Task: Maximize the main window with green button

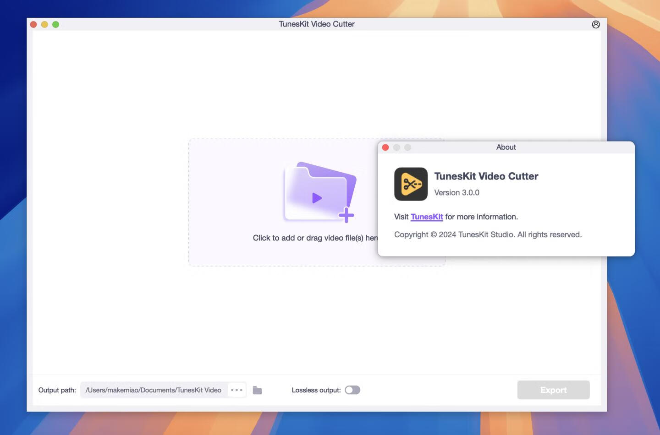Action: coord(55,24)
